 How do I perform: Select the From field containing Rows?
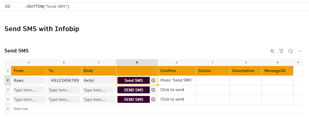click(x=29, y=80)
